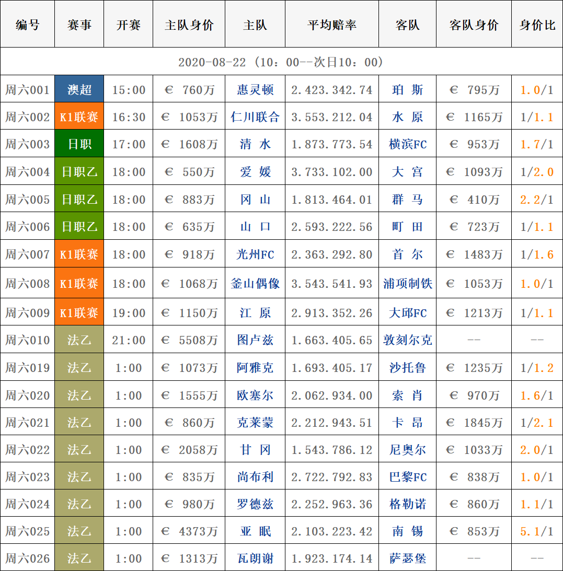This screenshot has height=571, width=563.
Task: Select the 澳超 league badge
Action: coord(79,89)
